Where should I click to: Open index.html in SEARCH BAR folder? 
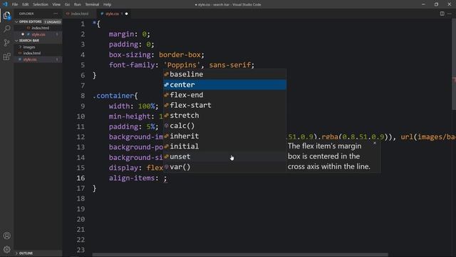point(38,53)
